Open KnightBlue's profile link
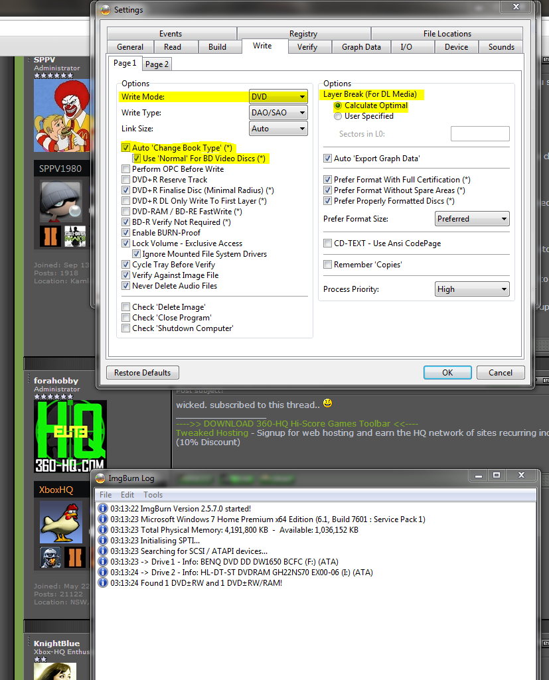549x680 pixels. [57, 644]
